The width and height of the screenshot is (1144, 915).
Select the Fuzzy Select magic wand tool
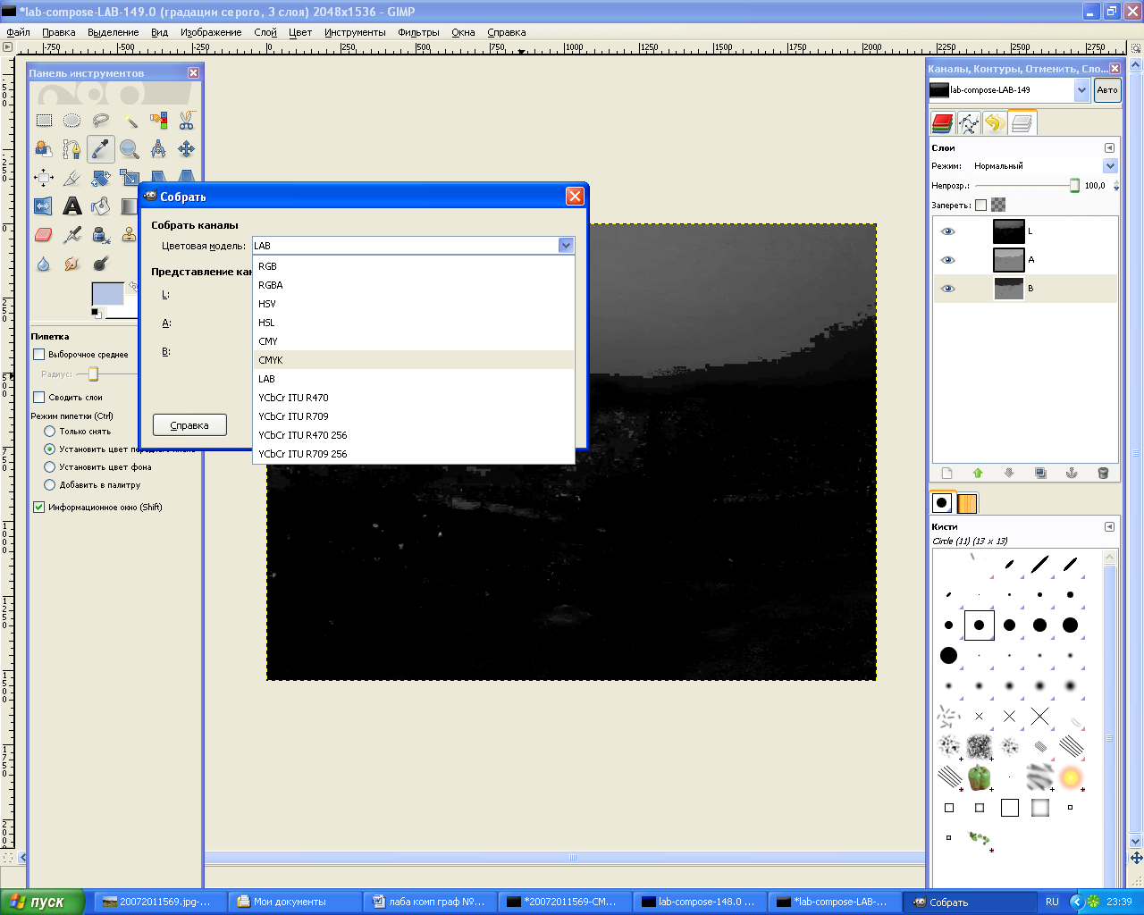tap(130, 121)
